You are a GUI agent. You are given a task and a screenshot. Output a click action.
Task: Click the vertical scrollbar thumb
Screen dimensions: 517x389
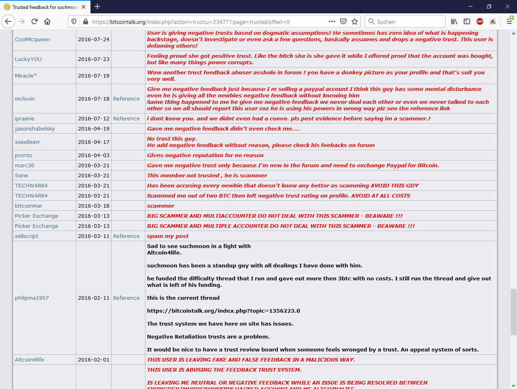point(513,312)
